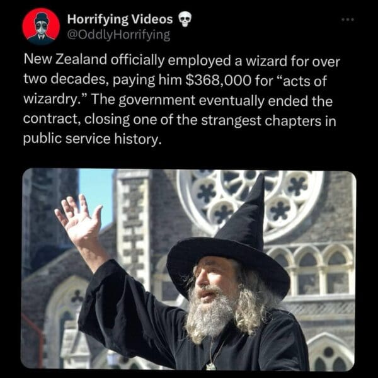The height and width of the screenshot is (378, 378).
Task: Click the tweet text starting "New Zealand"
Action: pyautogui.click(x=181, y=100)
